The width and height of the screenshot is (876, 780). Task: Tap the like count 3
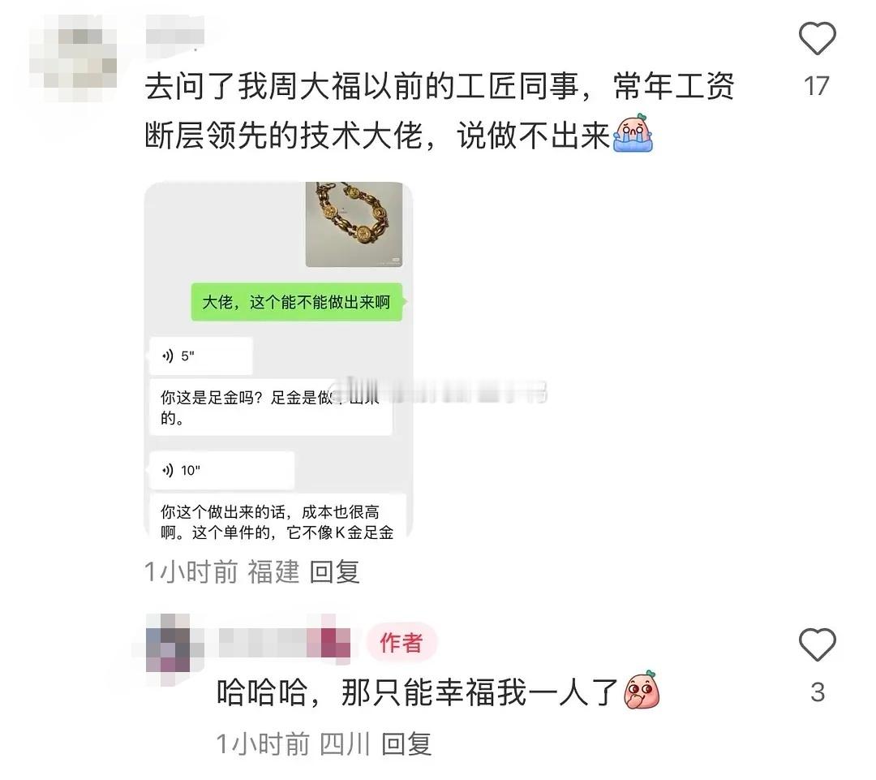(818, 692)
